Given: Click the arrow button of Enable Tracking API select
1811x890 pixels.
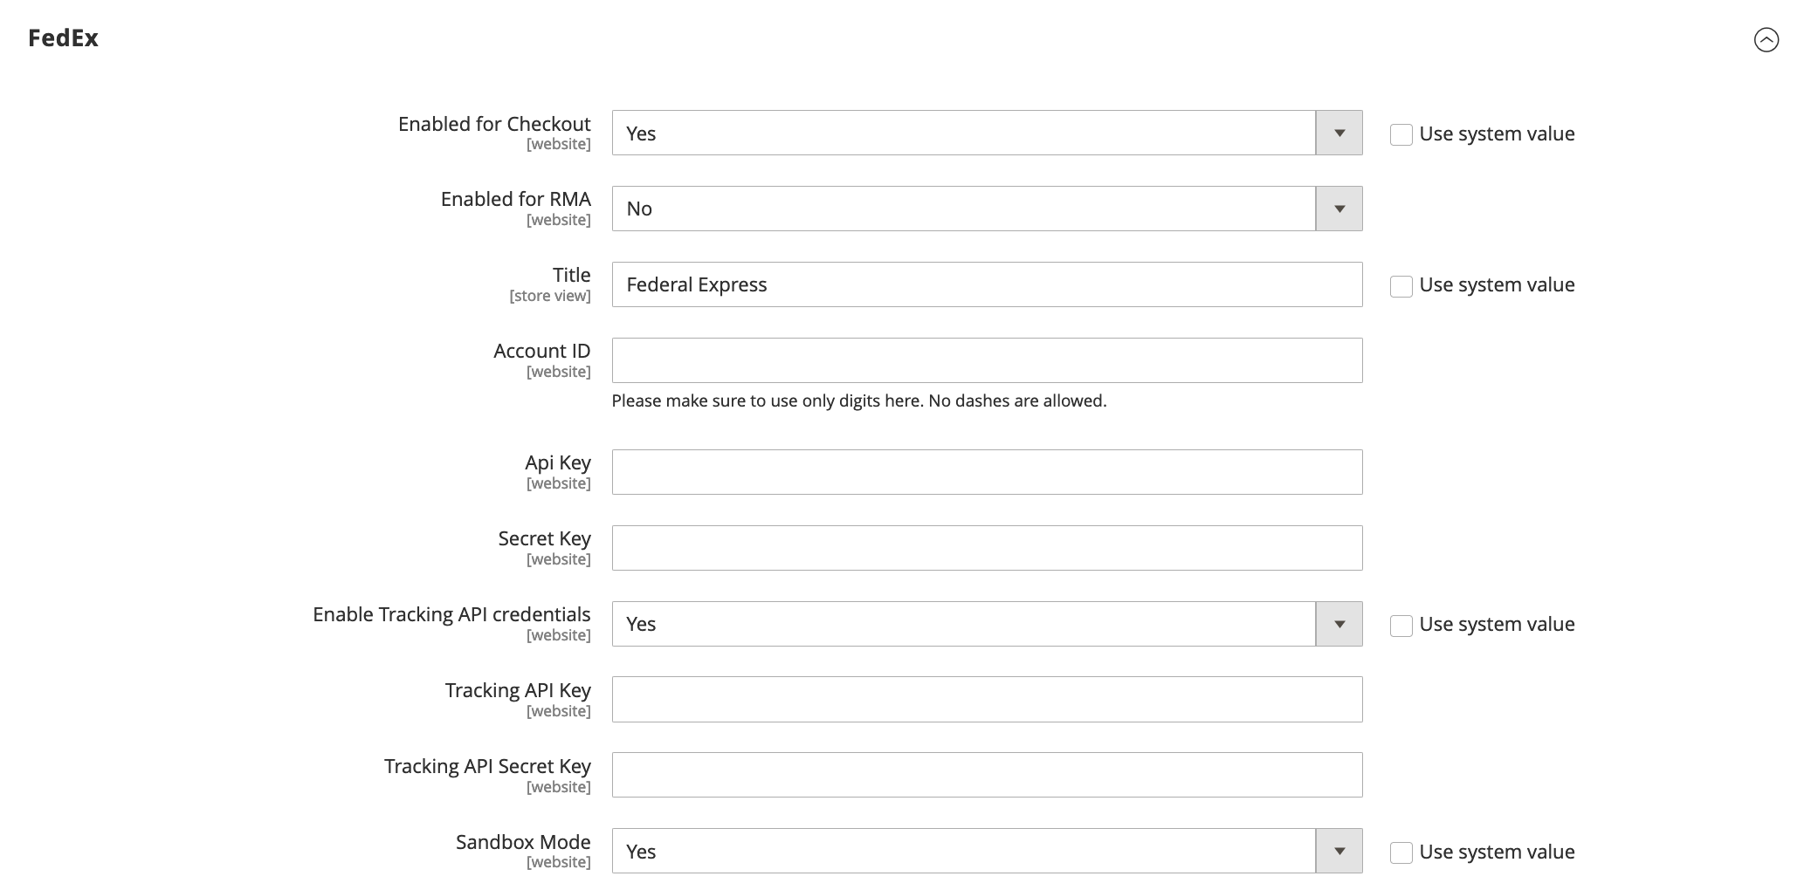Looking at the screenshot, I should coord(1339,624).
